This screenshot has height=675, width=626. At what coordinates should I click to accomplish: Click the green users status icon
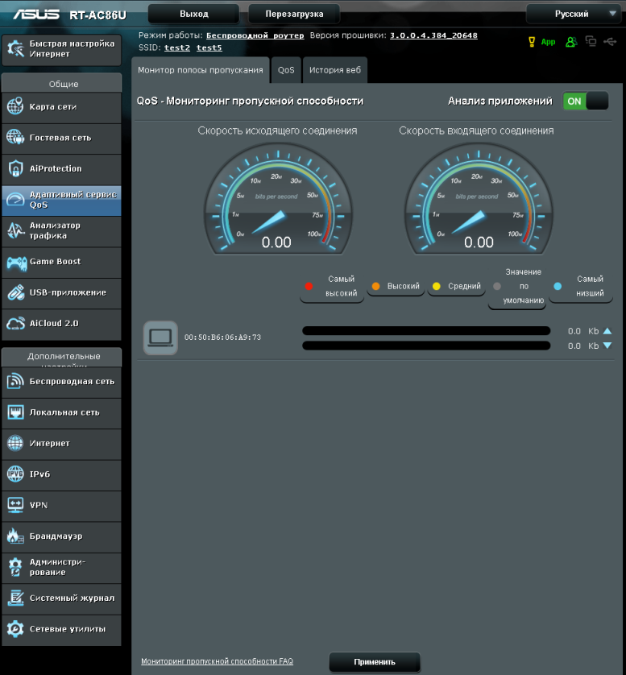pyautogui.click(x=571, y=42)
